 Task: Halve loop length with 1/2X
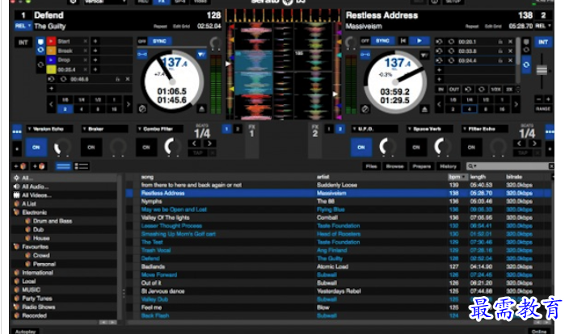tap(495, 89)
